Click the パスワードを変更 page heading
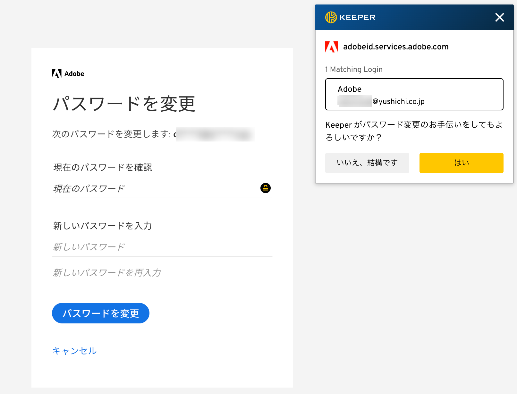Screen dimensions: 517x394 [x=124, y=104]
